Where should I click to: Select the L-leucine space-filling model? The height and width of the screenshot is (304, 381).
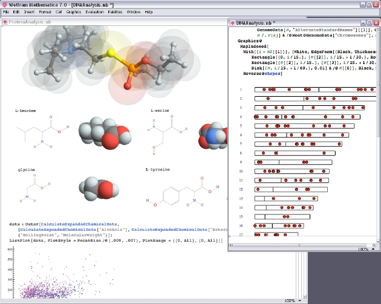[105, 133]
